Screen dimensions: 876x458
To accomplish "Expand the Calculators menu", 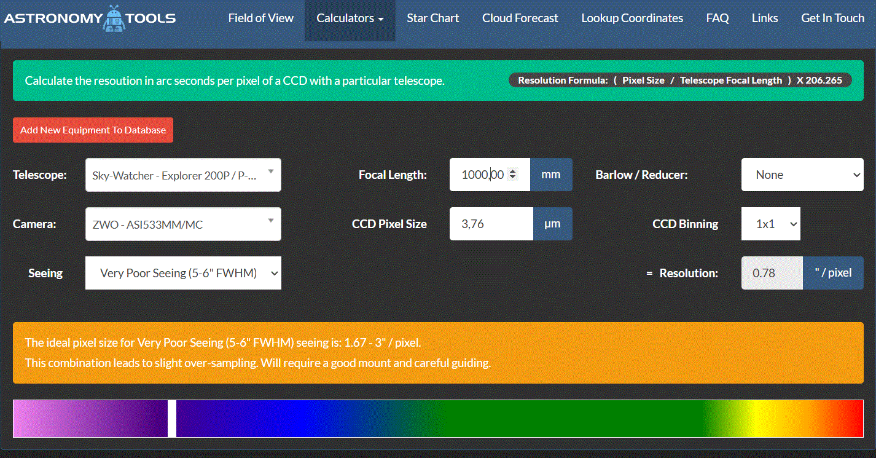I will point(350,18).
